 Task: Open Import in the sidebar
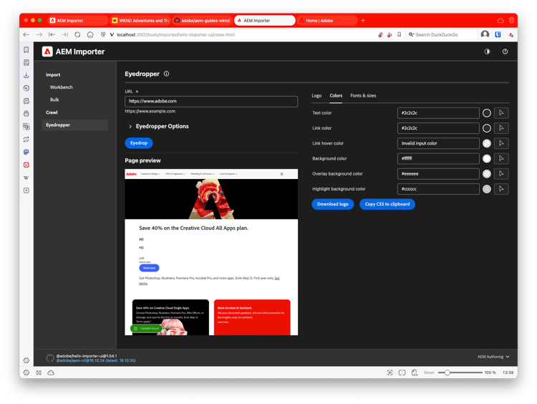(53, 74)
